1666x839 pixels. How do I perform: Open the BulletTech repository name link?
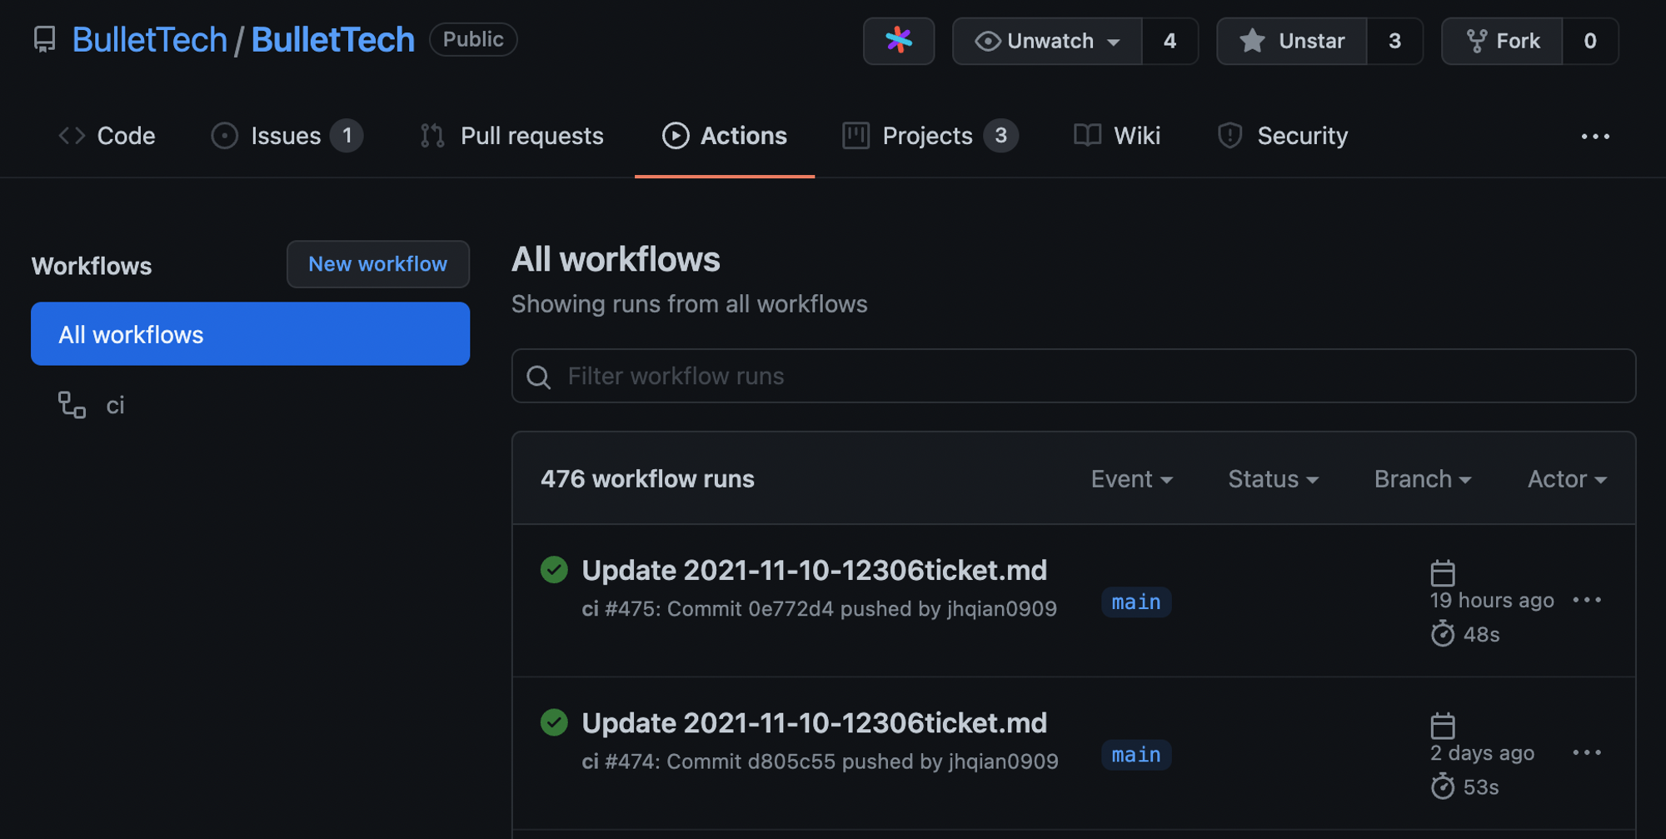333,40
